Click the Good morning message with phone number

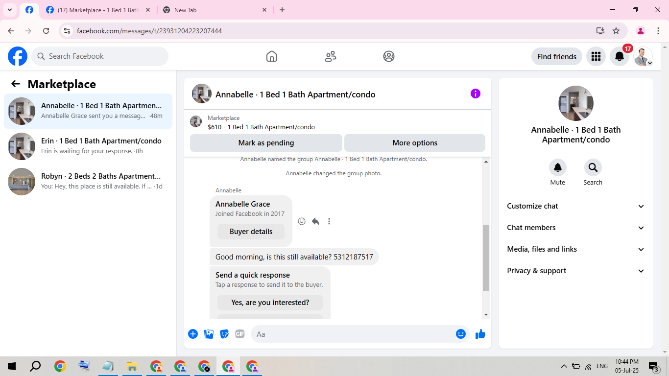coord(294,257)
